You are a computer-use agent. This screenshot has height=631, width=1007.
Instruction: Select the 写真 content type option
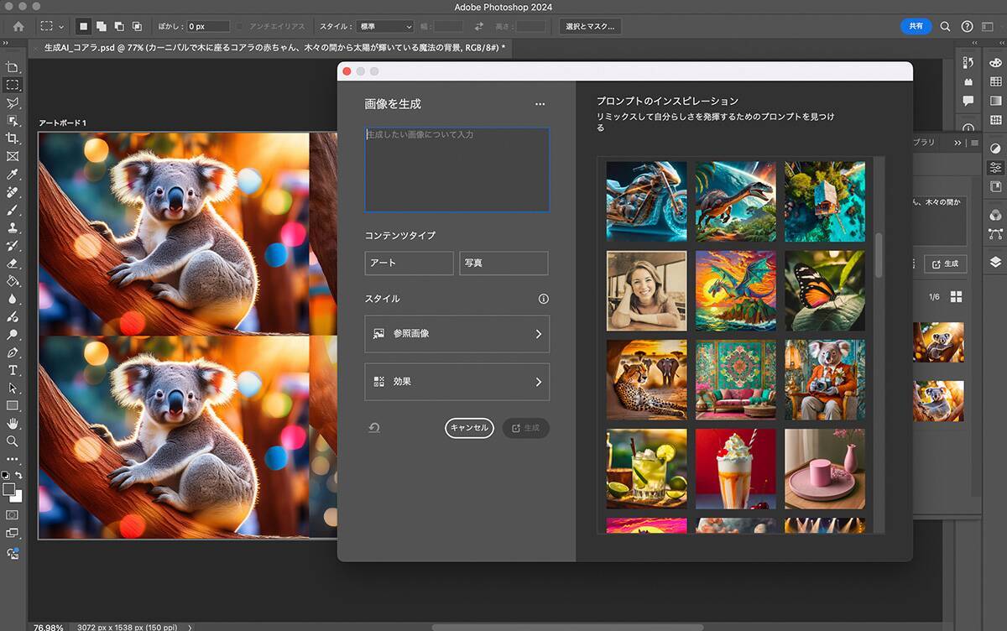point(503,263)
